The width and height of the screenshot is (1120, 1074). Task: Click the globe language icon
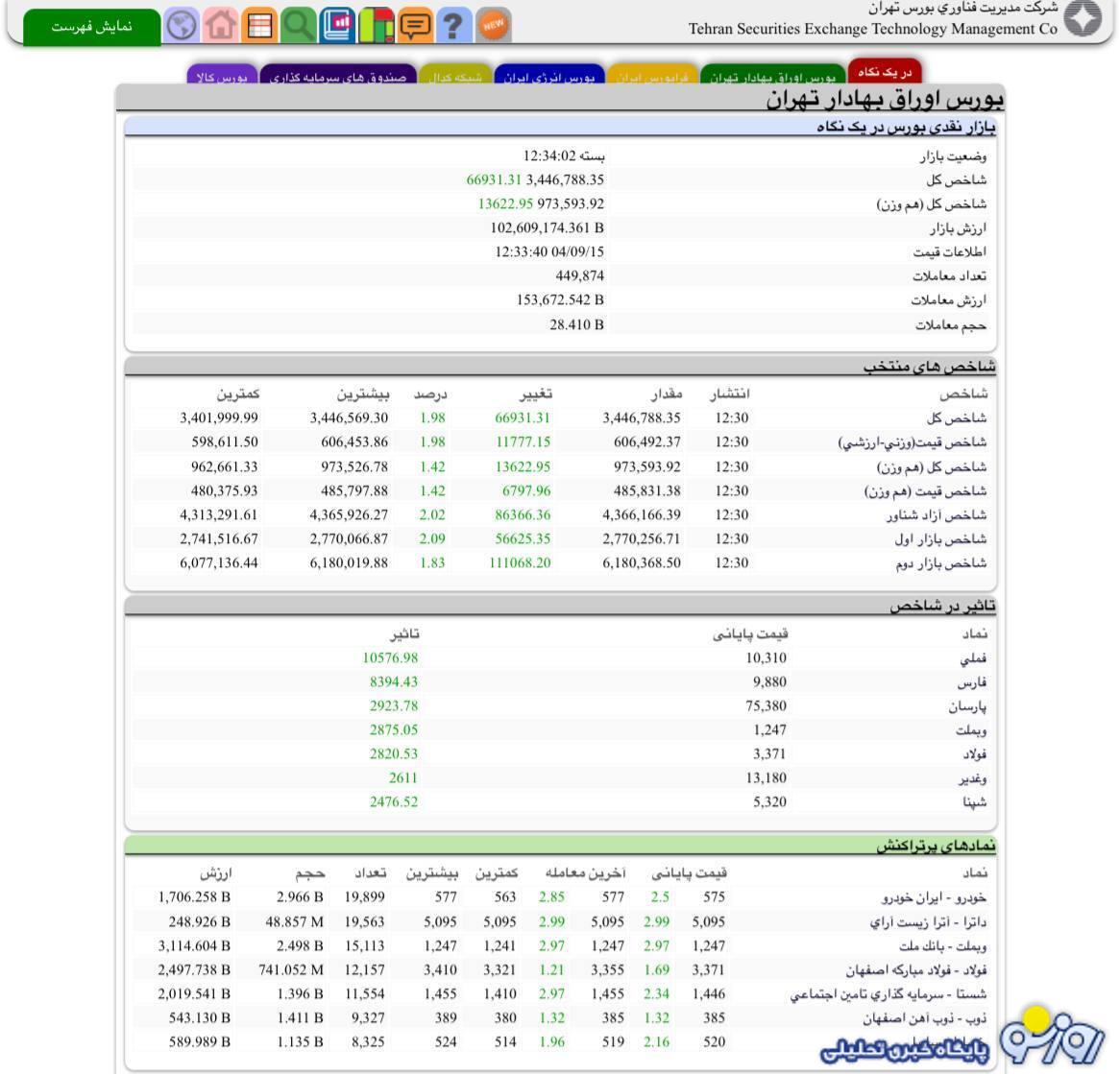pyautogui.click(x=182, y=25)
